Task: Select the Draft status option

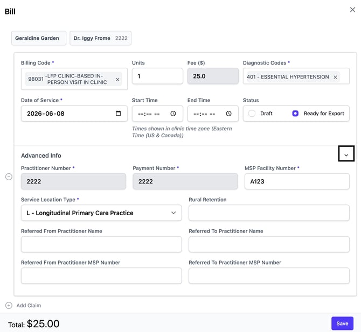Action: [252, 114]
